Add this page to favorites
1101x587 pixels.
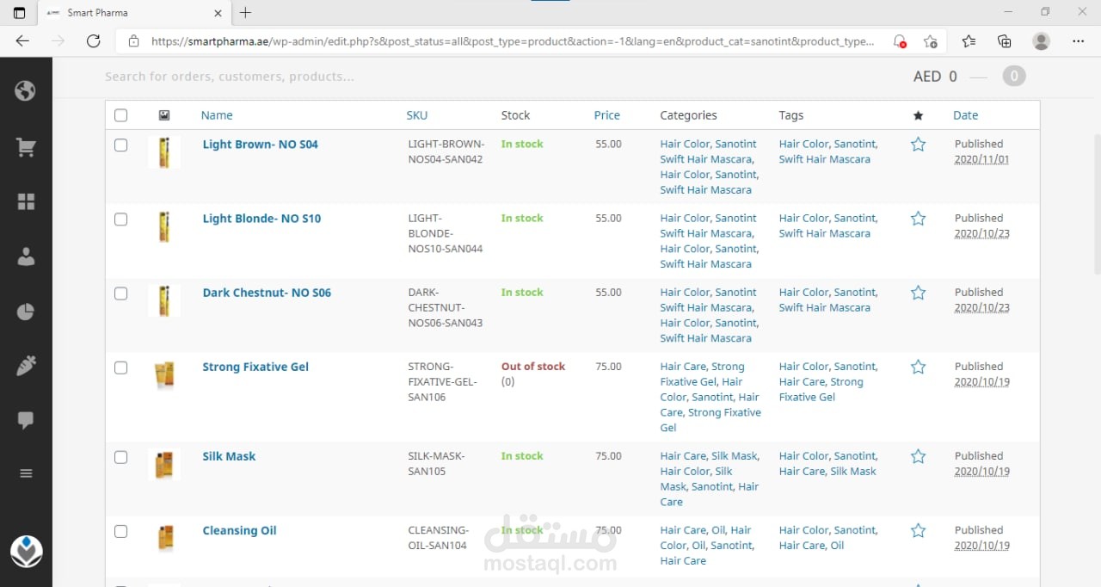[x=931, y=40]
